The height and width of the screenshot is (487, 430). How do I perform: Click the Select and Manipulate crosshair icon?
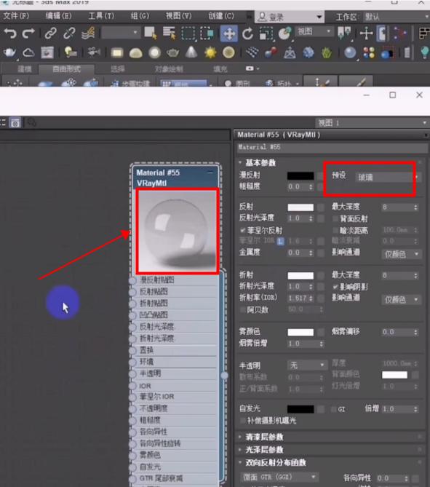coord(367,33)
